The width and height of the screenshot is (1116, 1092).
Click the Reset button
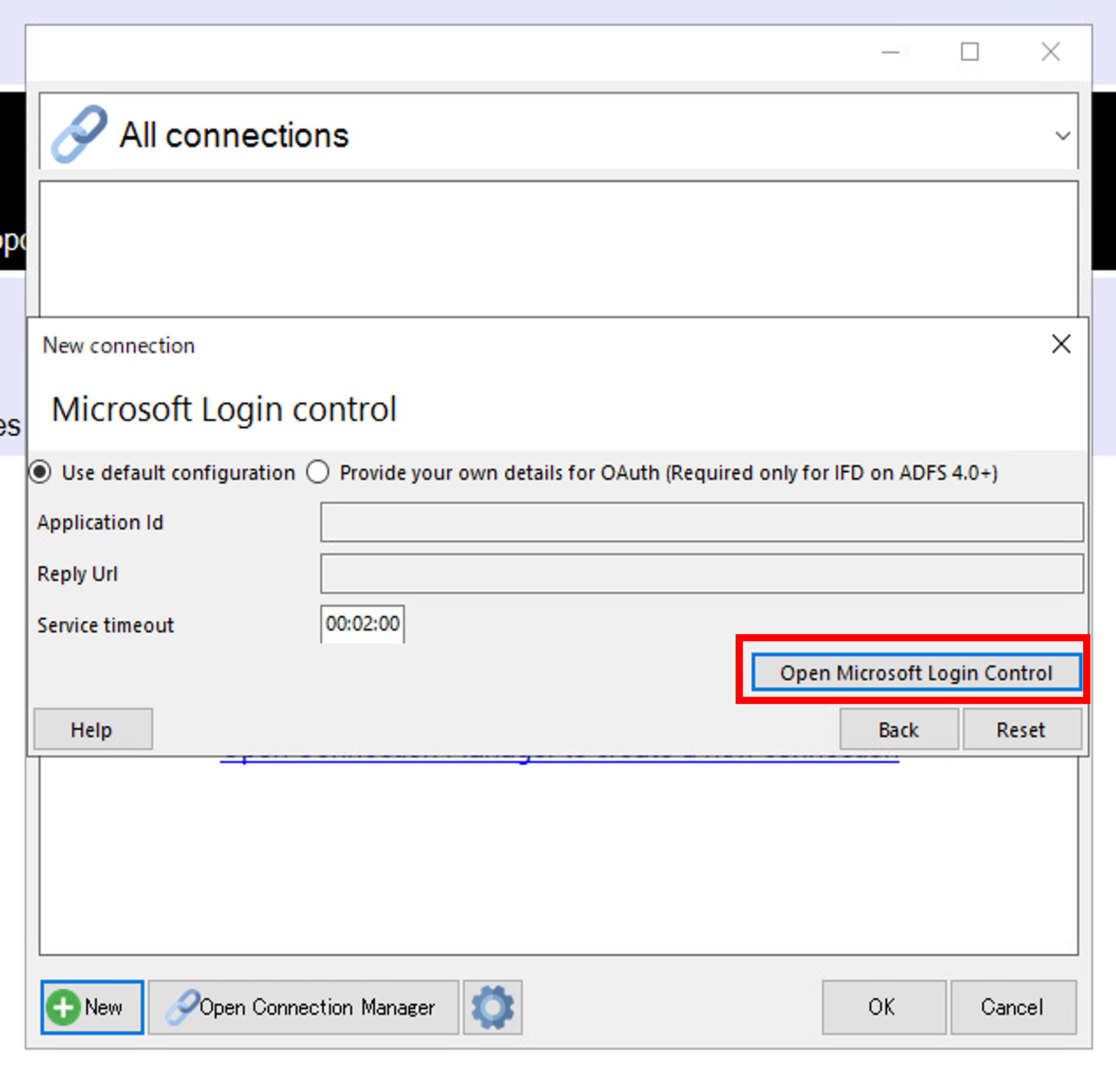click(x=1022, y=730)
